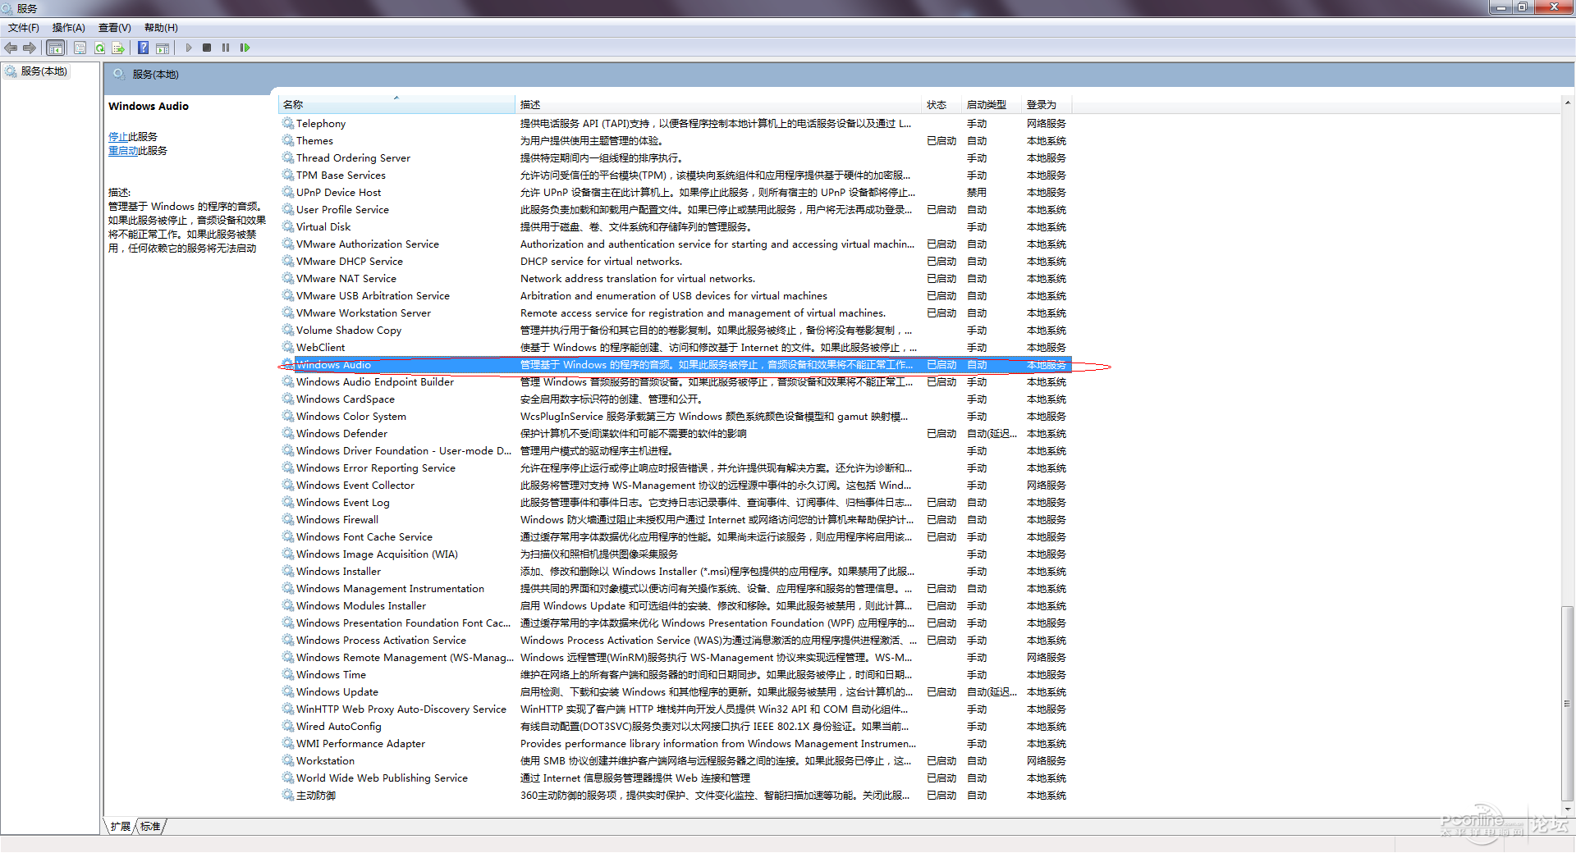This screenshot has width=1576, height=853.
Task: Toggle the show/hide action pane icon
Action: (163, 48)
